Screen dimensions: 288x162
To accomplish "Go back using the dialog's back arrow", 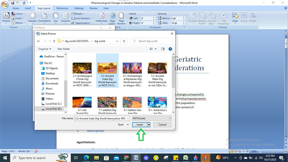I will point(39,41).
